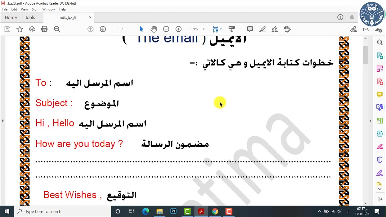This screenshot has width=386, height=217.
Task: Click scrollbar up arrow
Action: click(x=365, y=39)
